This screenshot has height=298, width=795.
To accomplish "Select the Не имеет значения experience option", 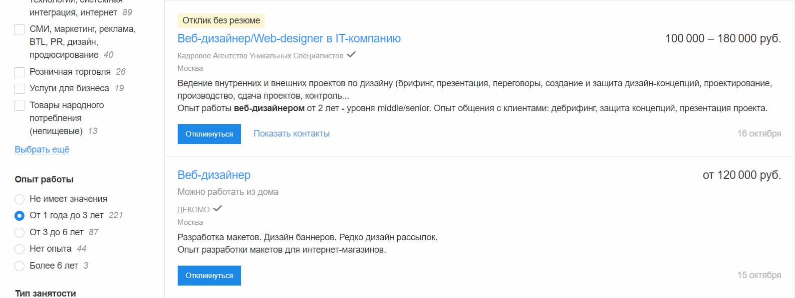I will [x=20, y=198].
